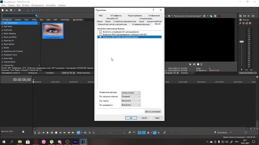Image resolution: width=259 pixels, height=145 pixels.
Task: Click OK in the Параметры dialog
Action: [131, 118]
